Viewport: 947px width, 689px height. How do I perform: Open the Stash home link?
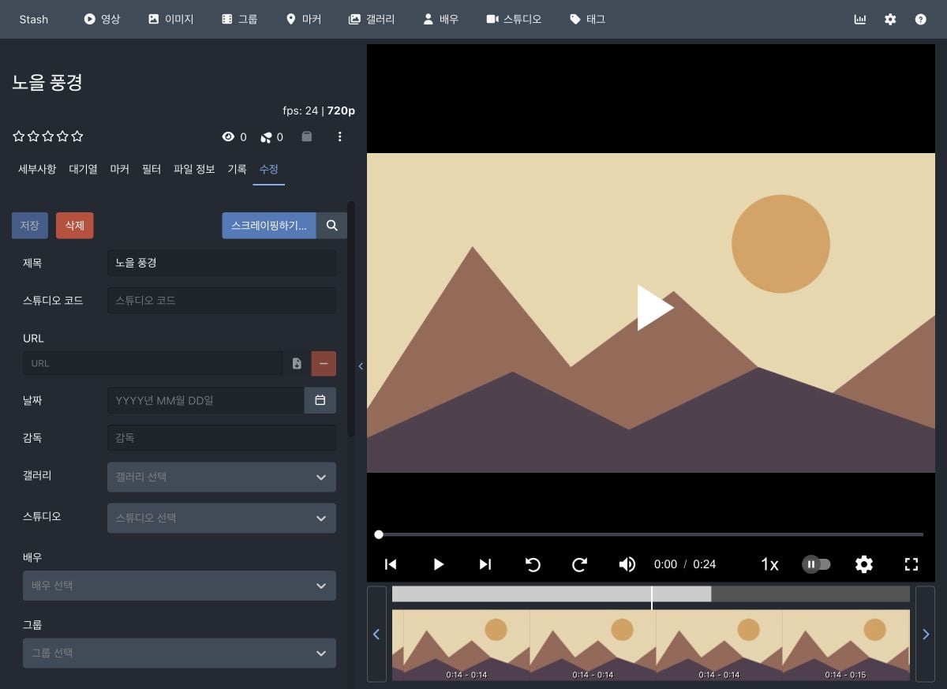[x=34, y=19]
